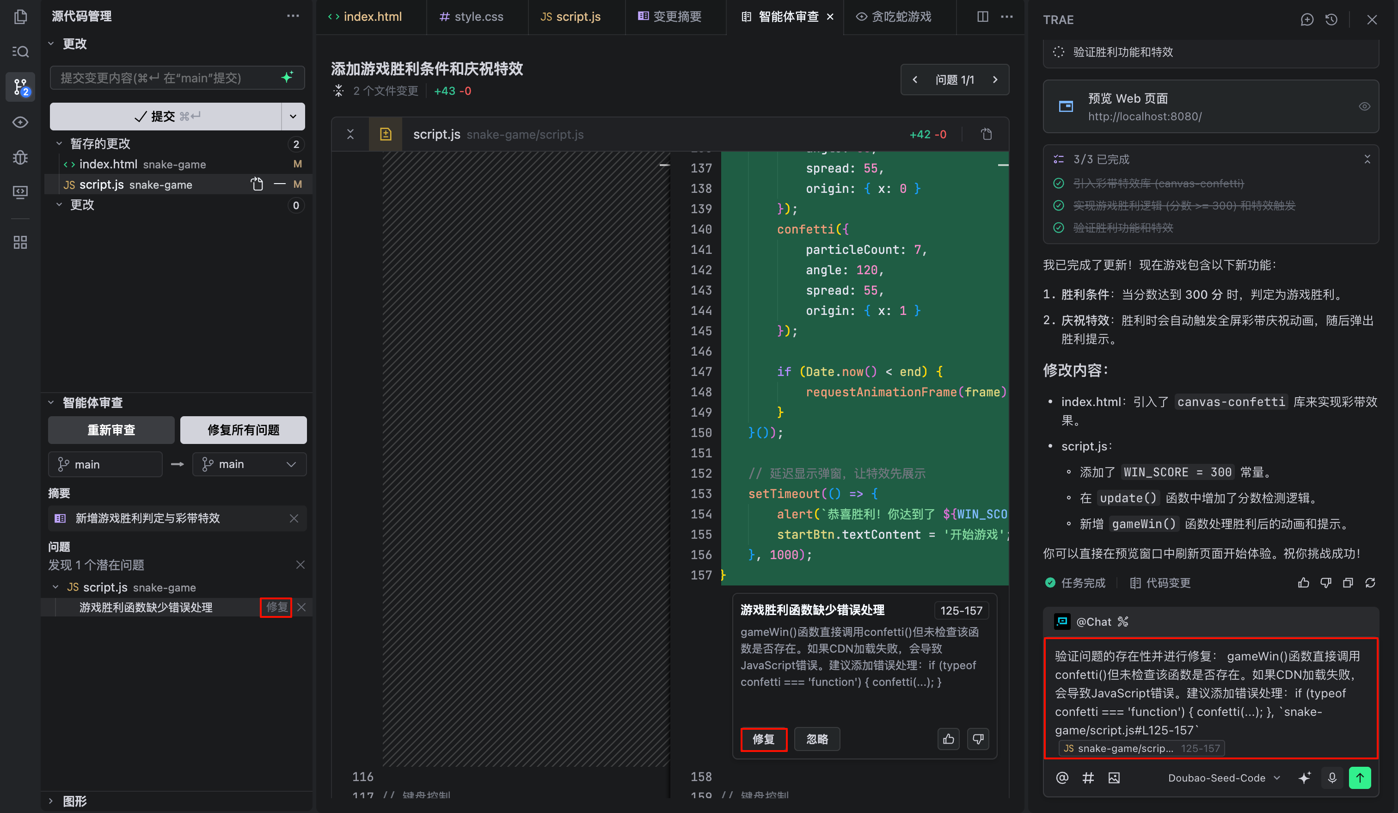
Task: Start voice input microphone
Action: pyautogui.click(x=1332, y=777)
